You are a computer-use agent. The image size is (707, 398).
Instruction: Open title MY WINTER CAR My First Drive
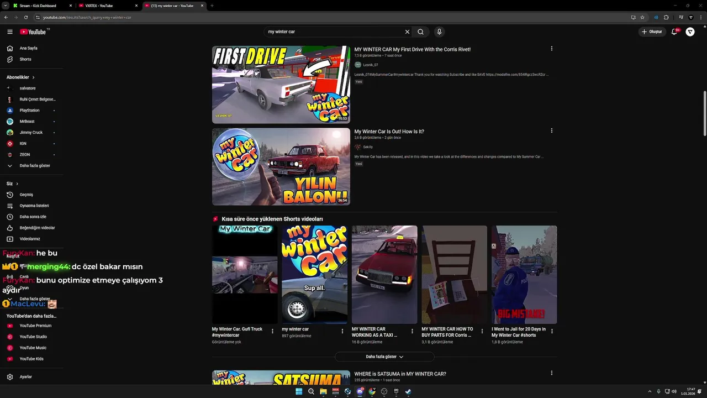pos(413,49)
